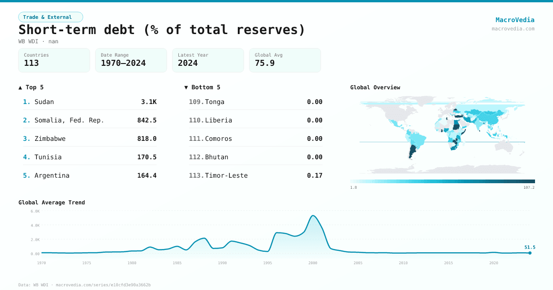Open the series data source URL at bottom

coord(103,284)
